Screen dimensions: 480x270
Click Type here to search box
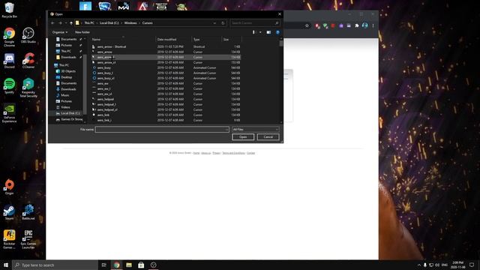(55, 265)
